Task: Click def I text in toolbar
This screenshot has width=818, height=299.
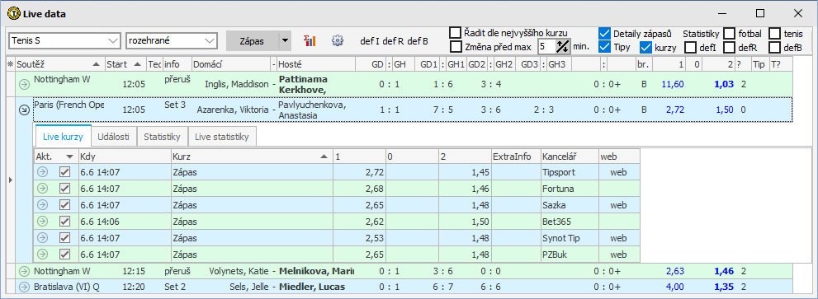Action: tap(370, 40)
